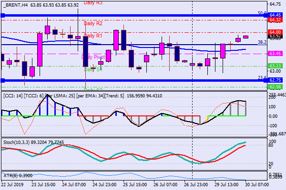
Task: Select the Daily Pivot label
Action: pyautogui.click(x=93, y=57)
